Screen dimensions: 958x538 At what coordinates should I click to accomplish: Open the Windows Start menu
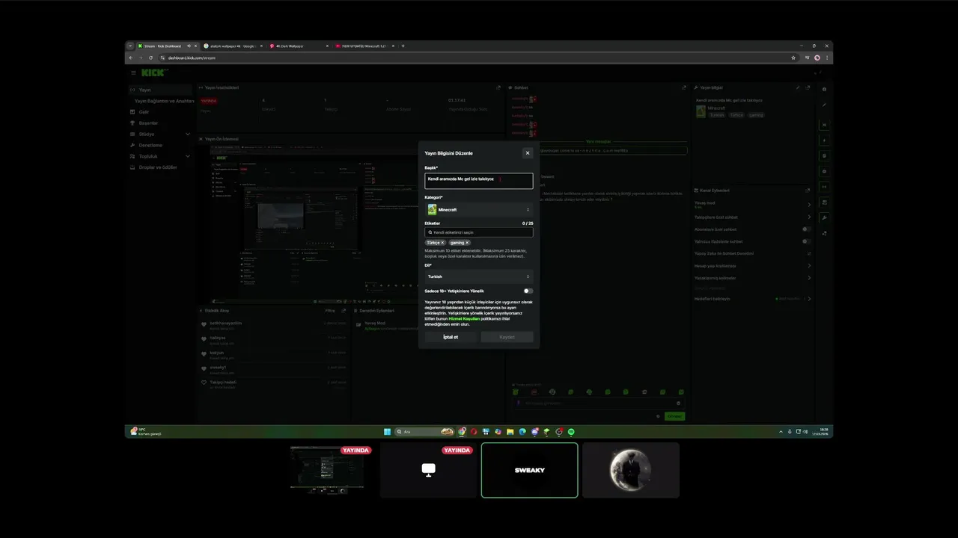pyautogui.click(x=387, y=432)
